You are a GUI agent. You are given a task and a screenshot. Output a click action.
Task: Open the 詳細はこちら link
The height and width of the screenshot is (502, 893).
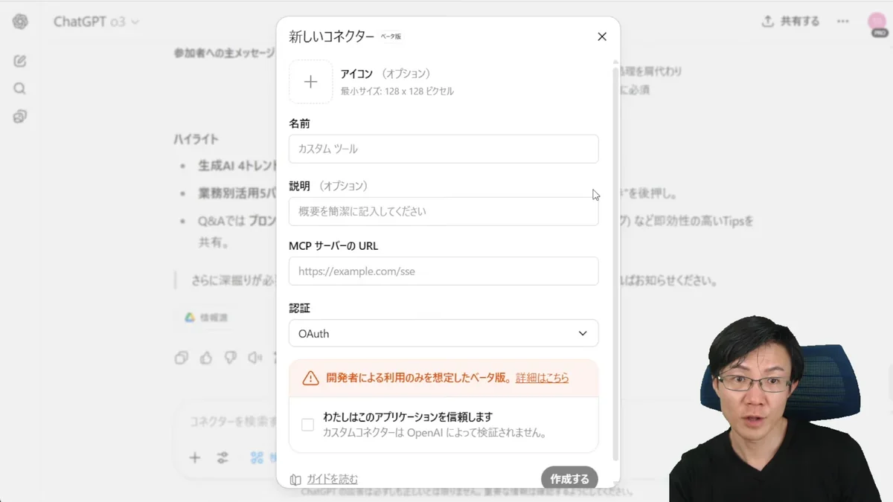point(542,378)
